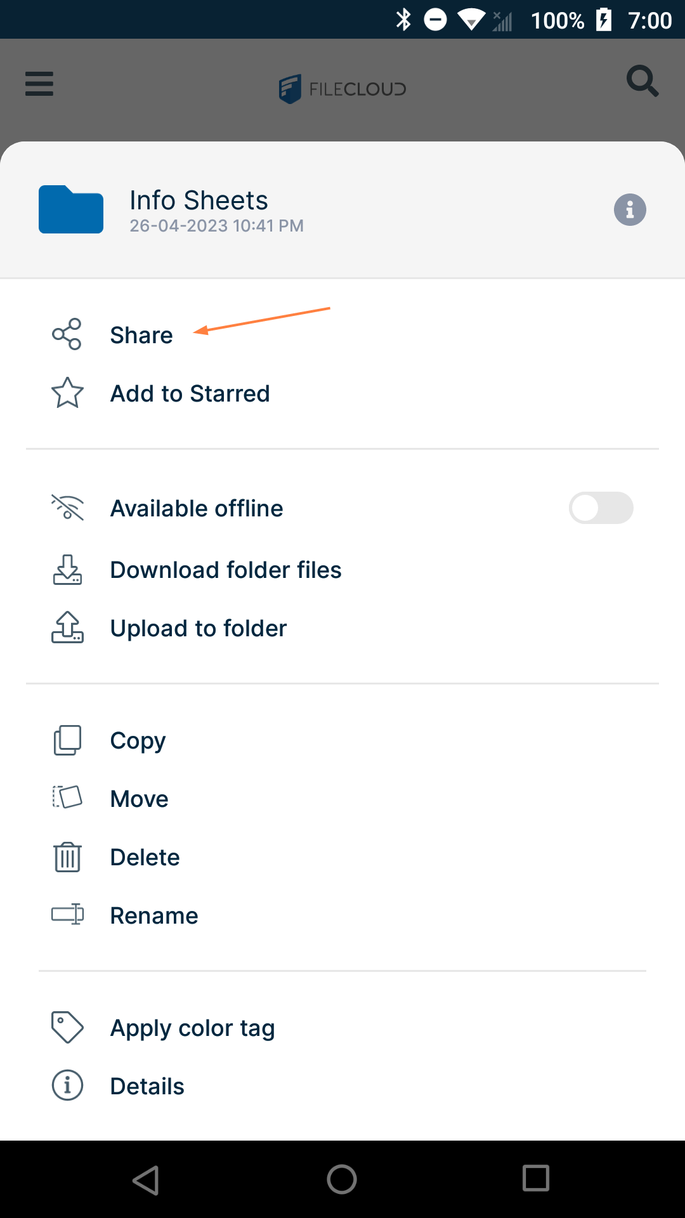
Task: Tap the star icon for Add to Starred
Action: [67, 393]
